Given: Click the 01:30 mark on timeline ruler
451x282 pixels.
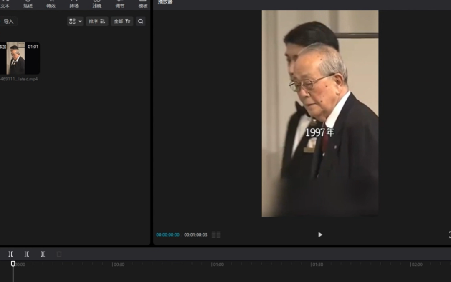Looking at the screenshot, I should pos(317,265).
